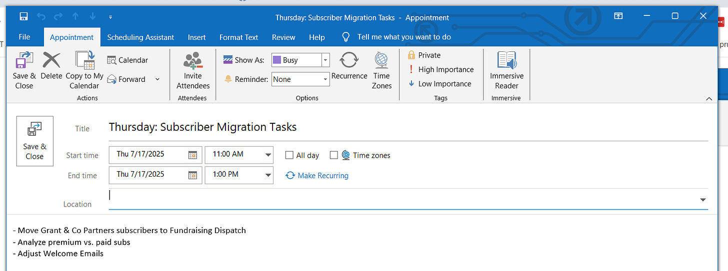Mark the appointment as Private
The height and width of the screenshot is (271, 728).
pyautogui.click(x=424, y=55)
